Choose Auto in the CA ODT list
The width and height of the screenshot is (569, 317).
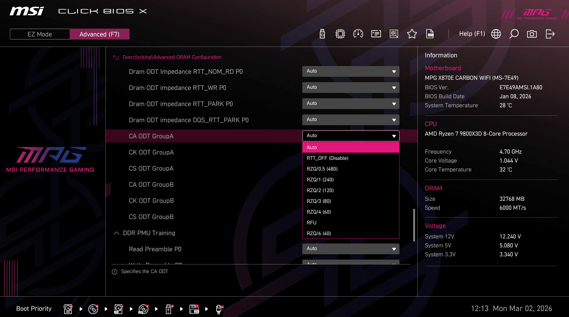351,147
